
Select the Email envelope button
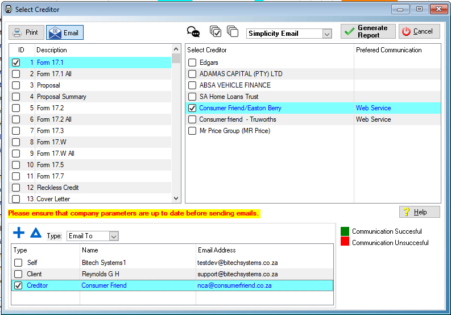pos(64,32)
